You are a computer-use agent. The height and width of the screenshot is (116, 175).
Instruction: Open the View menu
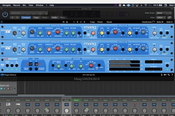pos(31,5)
